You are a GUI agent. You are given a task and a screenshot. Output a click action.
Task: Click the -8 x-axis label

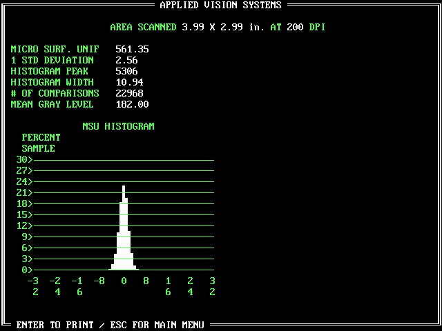pos(99,281)
